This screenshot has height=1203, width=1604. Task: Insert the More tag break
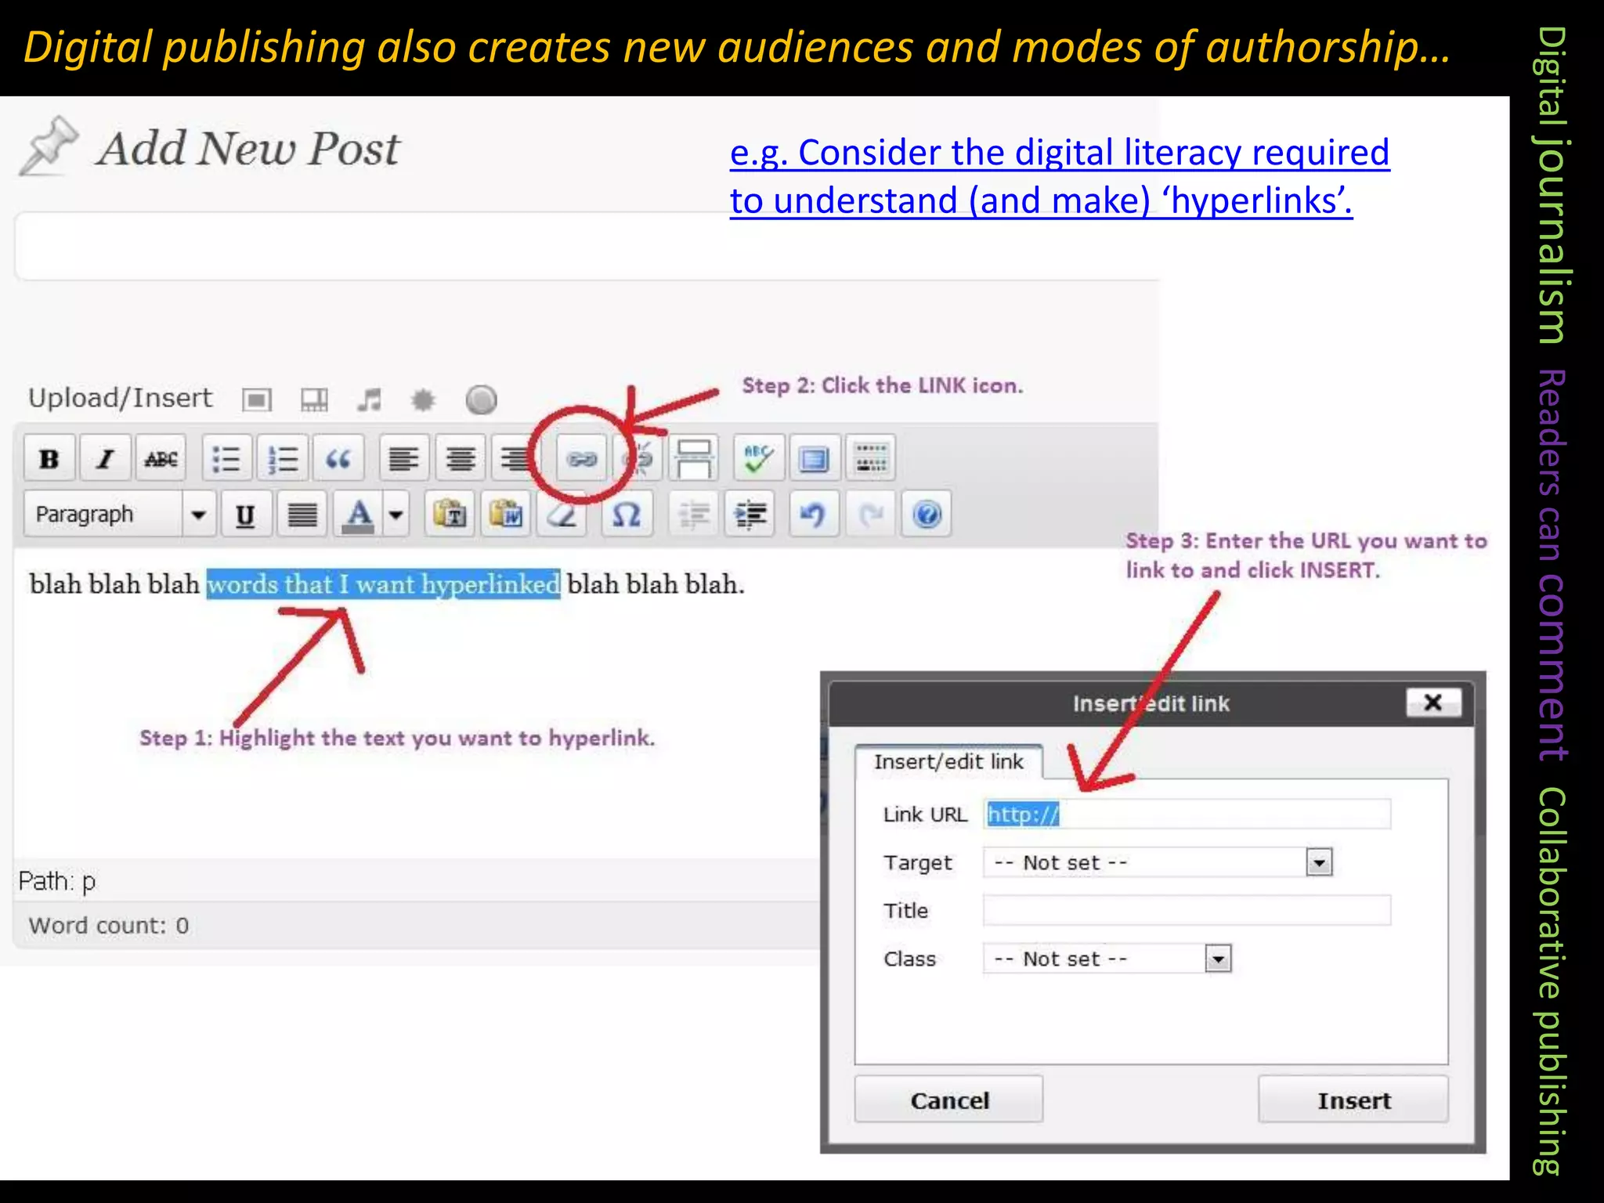click(694, 459)
